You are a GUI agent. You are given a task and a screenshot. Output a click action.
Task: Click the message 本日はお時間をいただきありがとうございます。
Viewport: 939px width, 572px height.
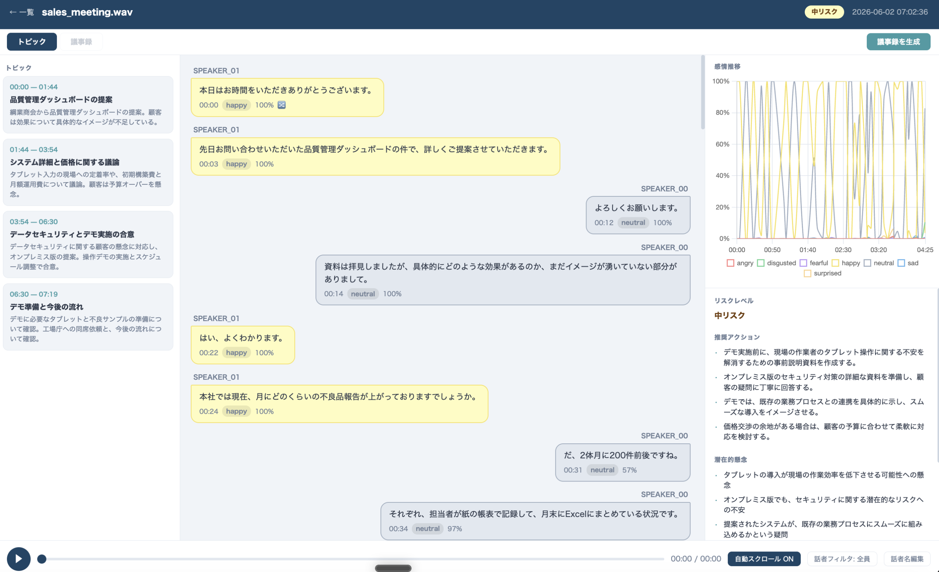pos(287,97)
